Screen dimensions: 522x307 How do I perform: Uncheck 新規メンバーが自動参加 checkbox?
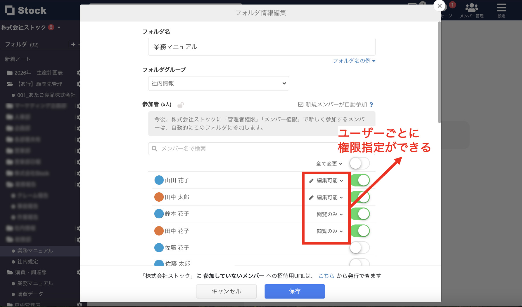300,104
